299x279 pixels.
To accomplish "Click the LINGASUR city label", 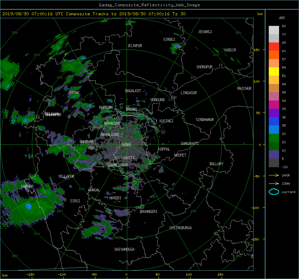I will coord(189,93).
